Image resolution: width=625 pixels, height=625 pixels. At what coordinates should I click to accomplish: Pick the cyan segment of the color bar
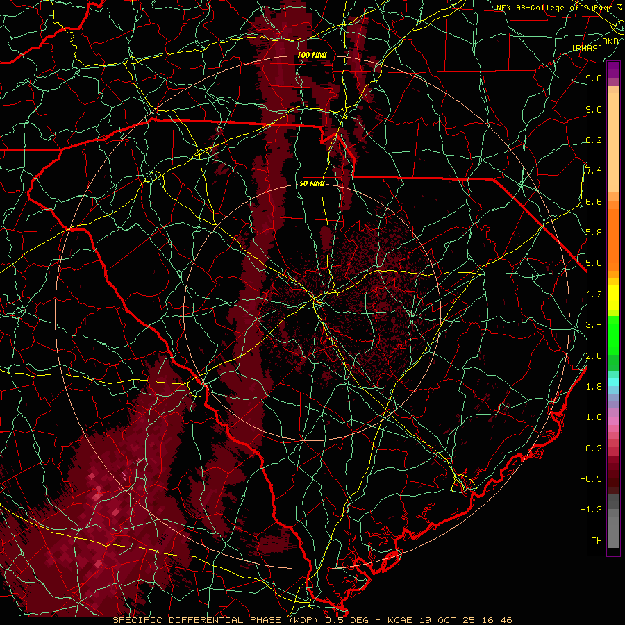pos(613,381)
